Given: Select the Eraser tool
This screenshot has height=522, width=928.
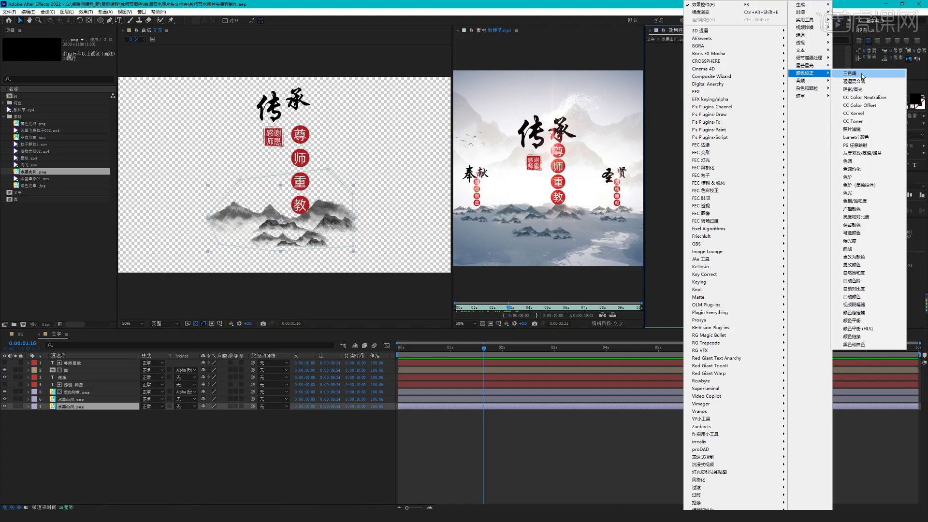Looking at the screenshot, I should (x=148, y=20).
